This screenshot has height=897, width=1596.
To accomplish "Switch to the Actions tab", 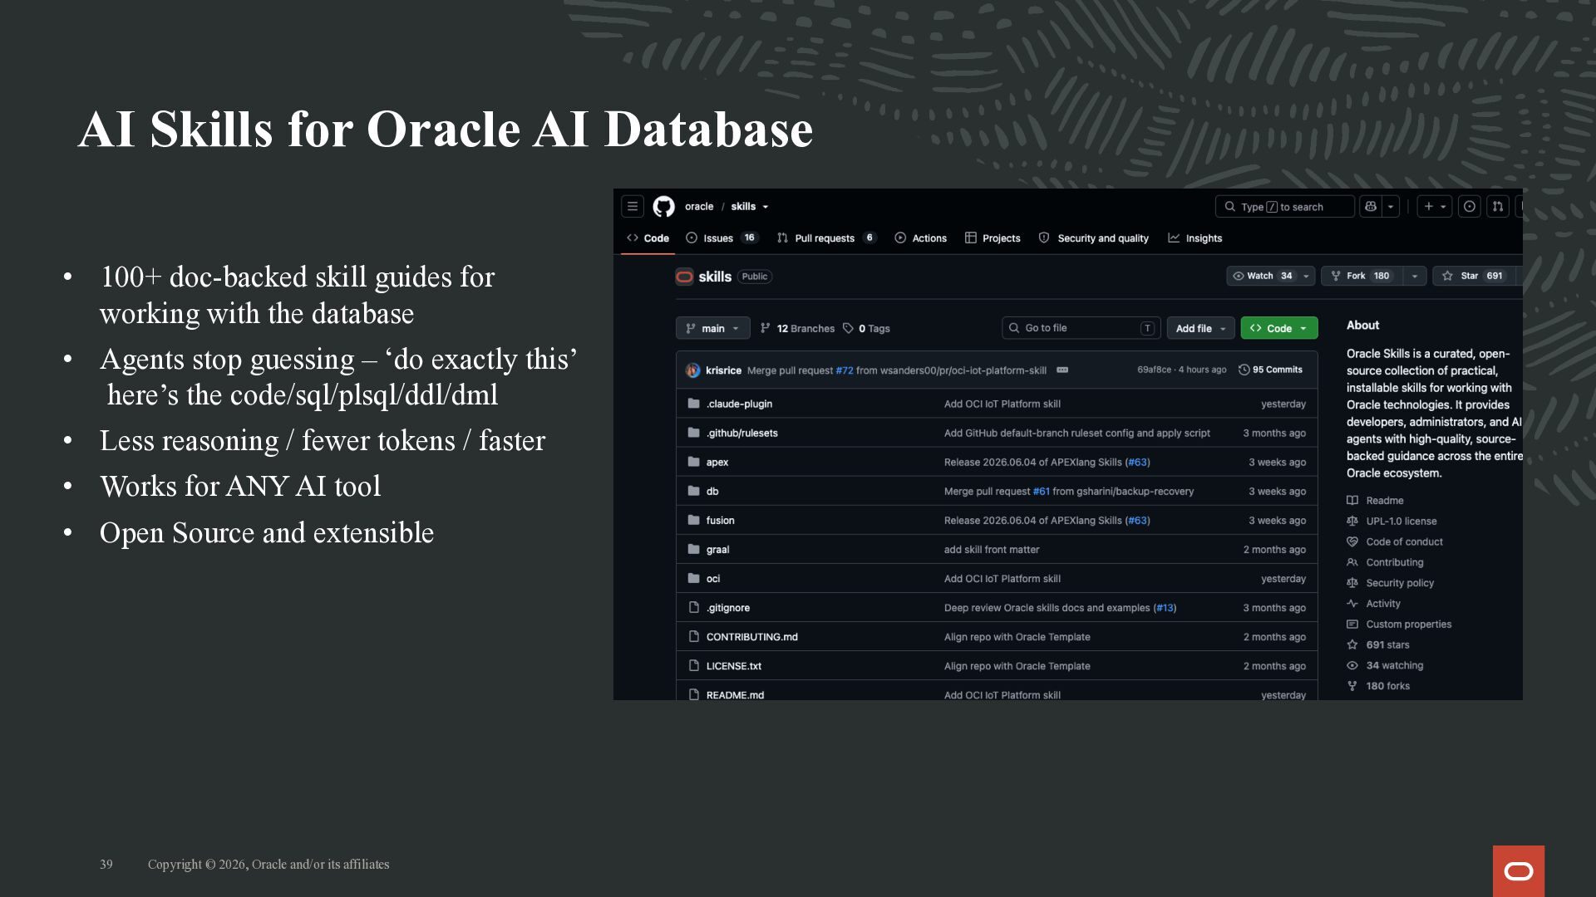I will [920, 238].
